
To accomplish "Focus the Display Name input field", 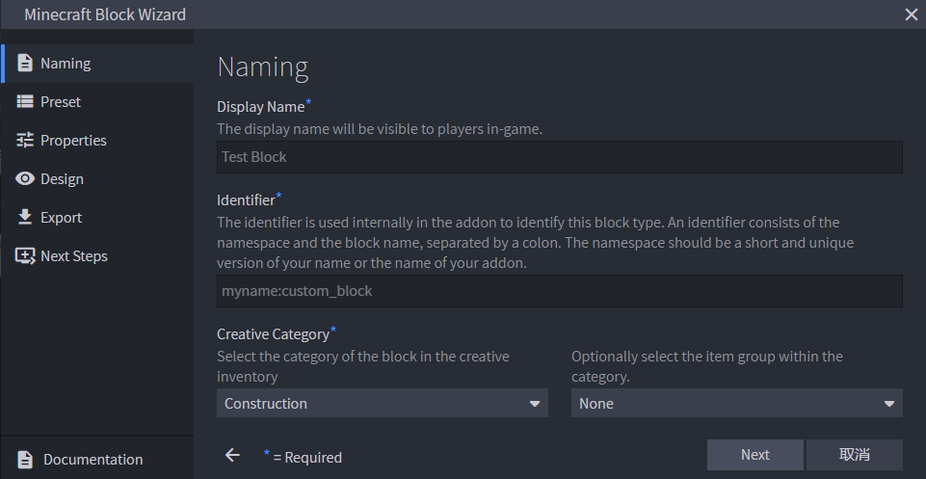I will click(x=559, y=157).
